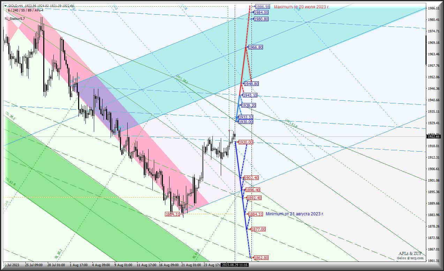The width and height of the screenshot is (444, 271).
Task: Click the 1943.10 blue price label
Action: (x=250, y=95)
